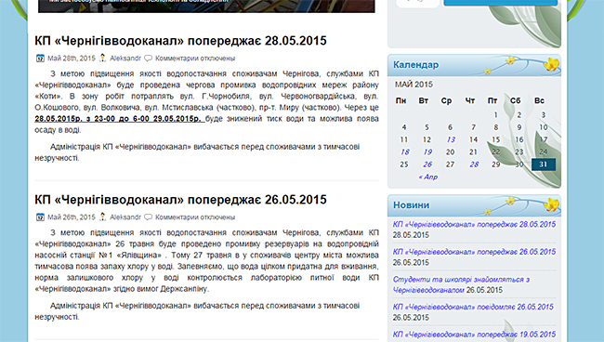604x342 pixels.
Task: Open post title «Чернігівводоканал» попереджає 26.05.2015
Action: pyautogui.click(x=180, y=200)
